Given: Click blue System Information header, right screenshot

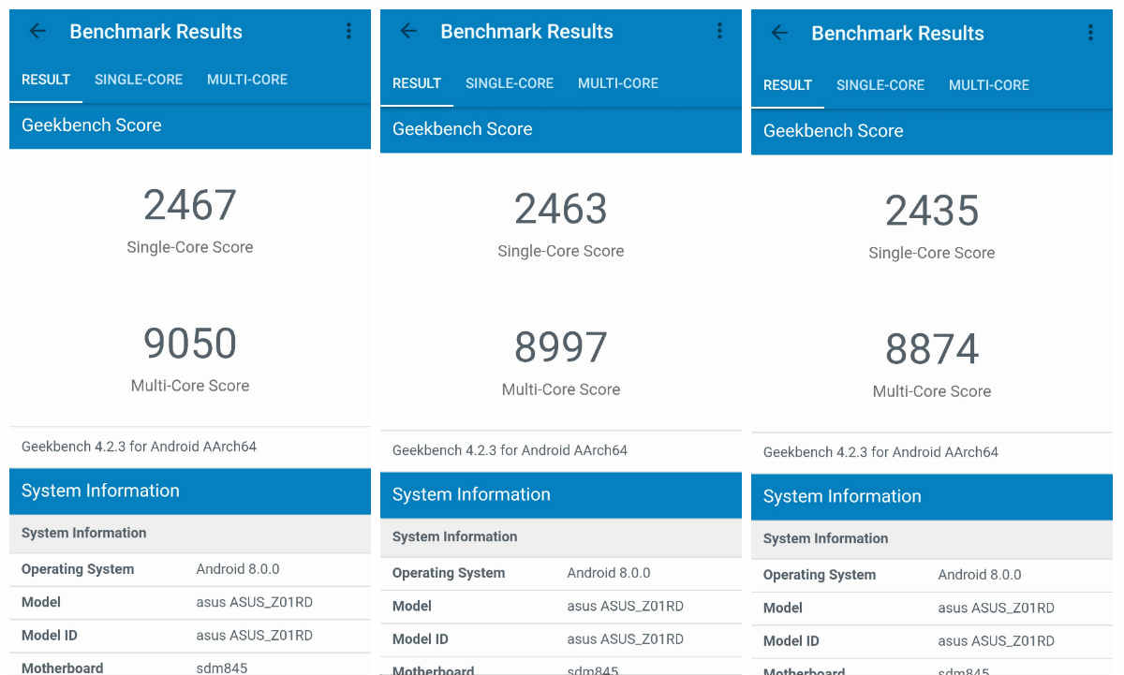Looking at the screenshot, I should point(932,497).
